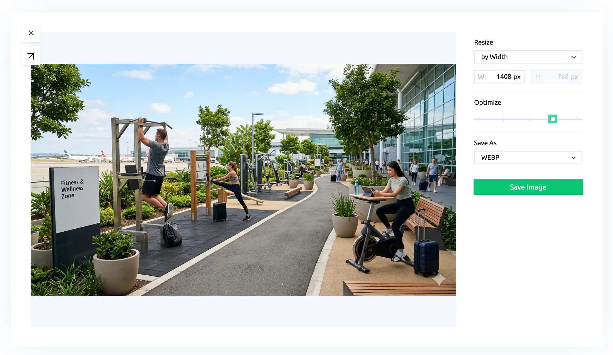The height and width of the screenshot is (355, 613).
Task: Open the Resize 'by Width' dropdown
Action: [x=528, y=57]
